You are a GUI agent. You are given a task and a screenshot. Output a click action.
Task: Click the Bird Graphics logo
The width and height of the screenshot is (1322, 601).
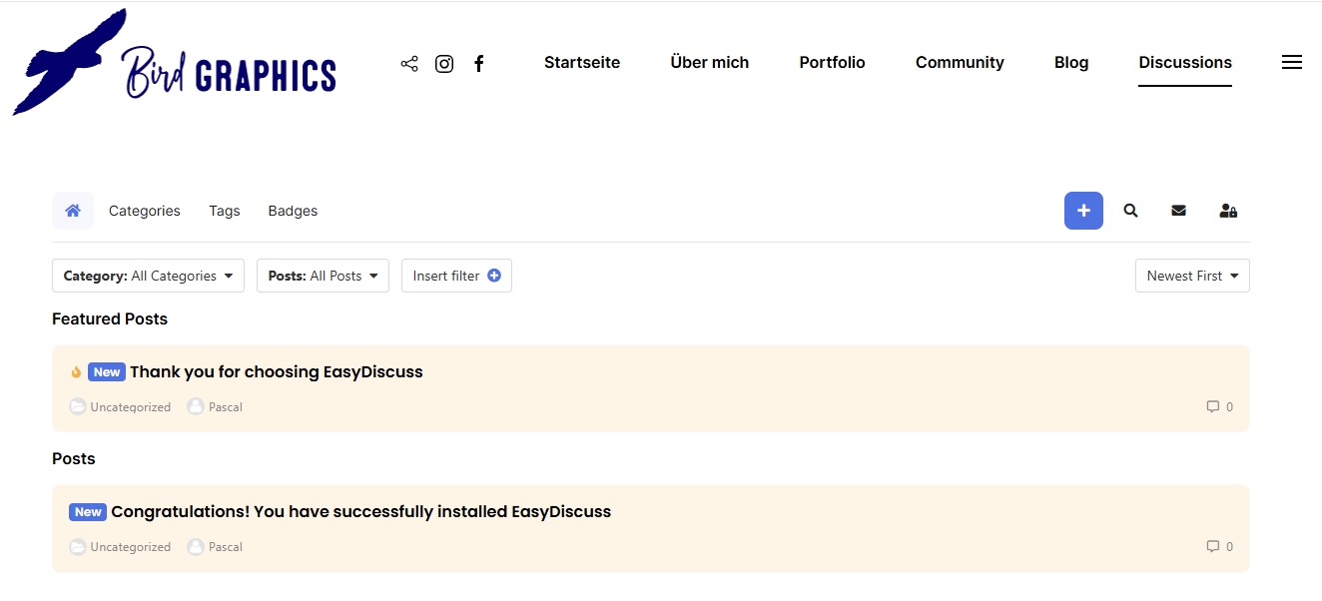[x=175, y=65]
